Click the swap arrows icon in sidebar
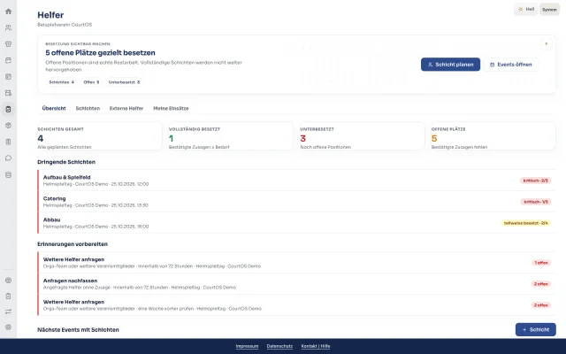The width and height of the screenshot is (566, 354). coord(8,312)
